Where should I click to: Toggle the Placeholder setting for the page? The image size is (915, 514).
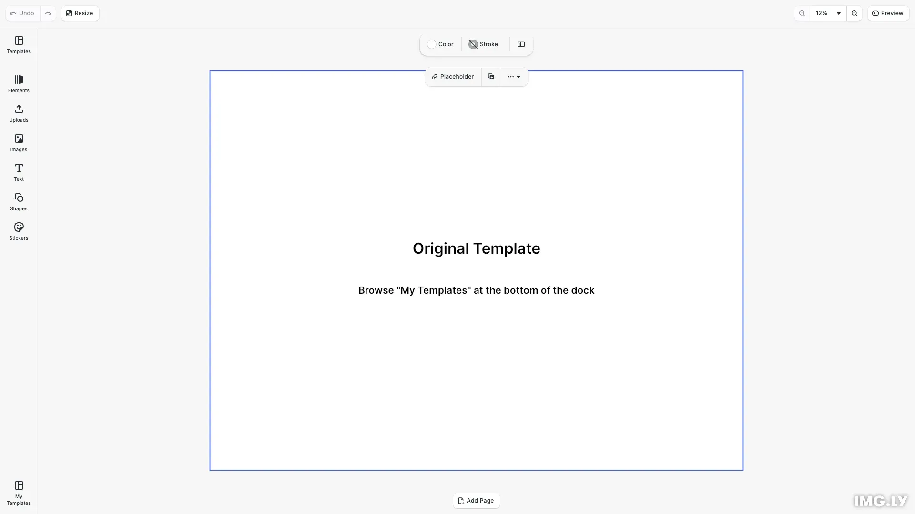click(x=452, y=76)
